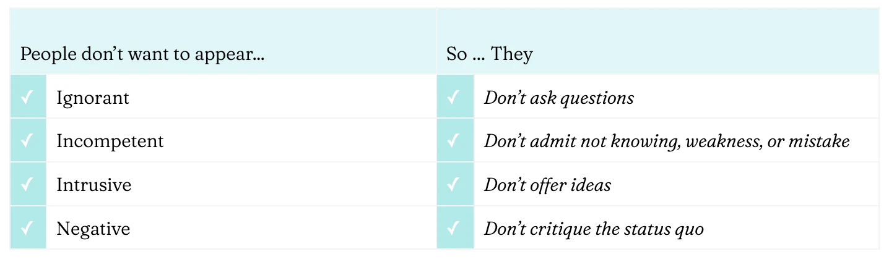Click the checkmark next to Incompetent
The image size is (889, 262).
[27, 141]
